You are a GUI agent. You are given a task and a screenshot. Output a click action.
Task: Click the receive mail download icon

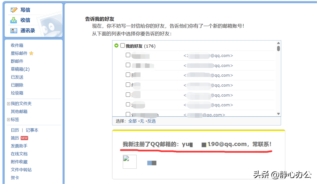point(14,20)
